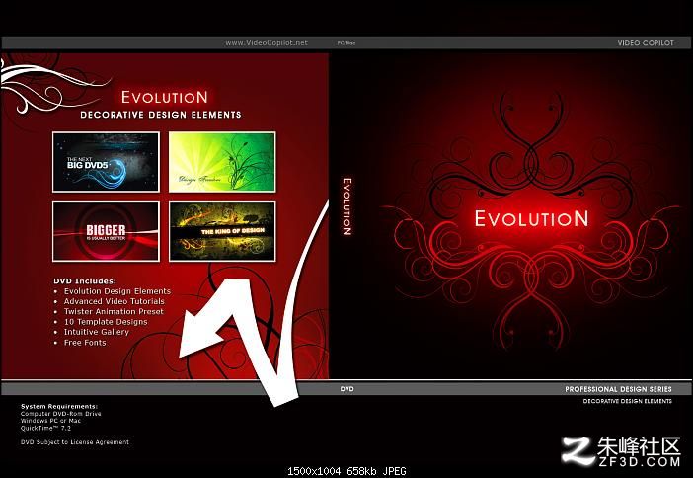This screenshot has height=478, width=693.
Task: Click small 'Decorative Design Elements' under Professional Design Series
Action: (627, 401)
